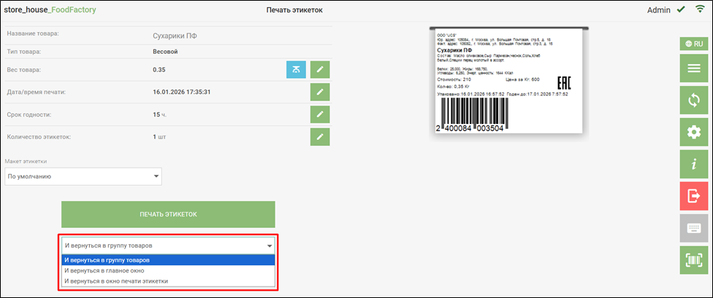Open settings via the gear icon

694,133
